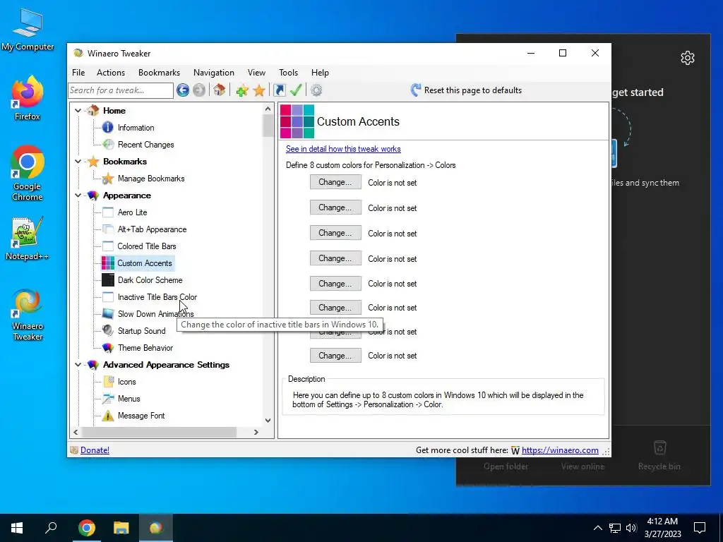Click the first Change... button
Image resolution: width=723 pixels, height=542 pixels.
[335, 183]
